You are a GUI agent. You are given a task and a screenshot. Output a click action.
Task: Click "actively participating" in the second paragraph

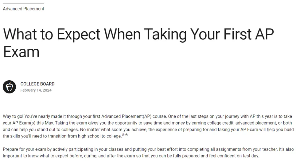[x=73, y=149]
